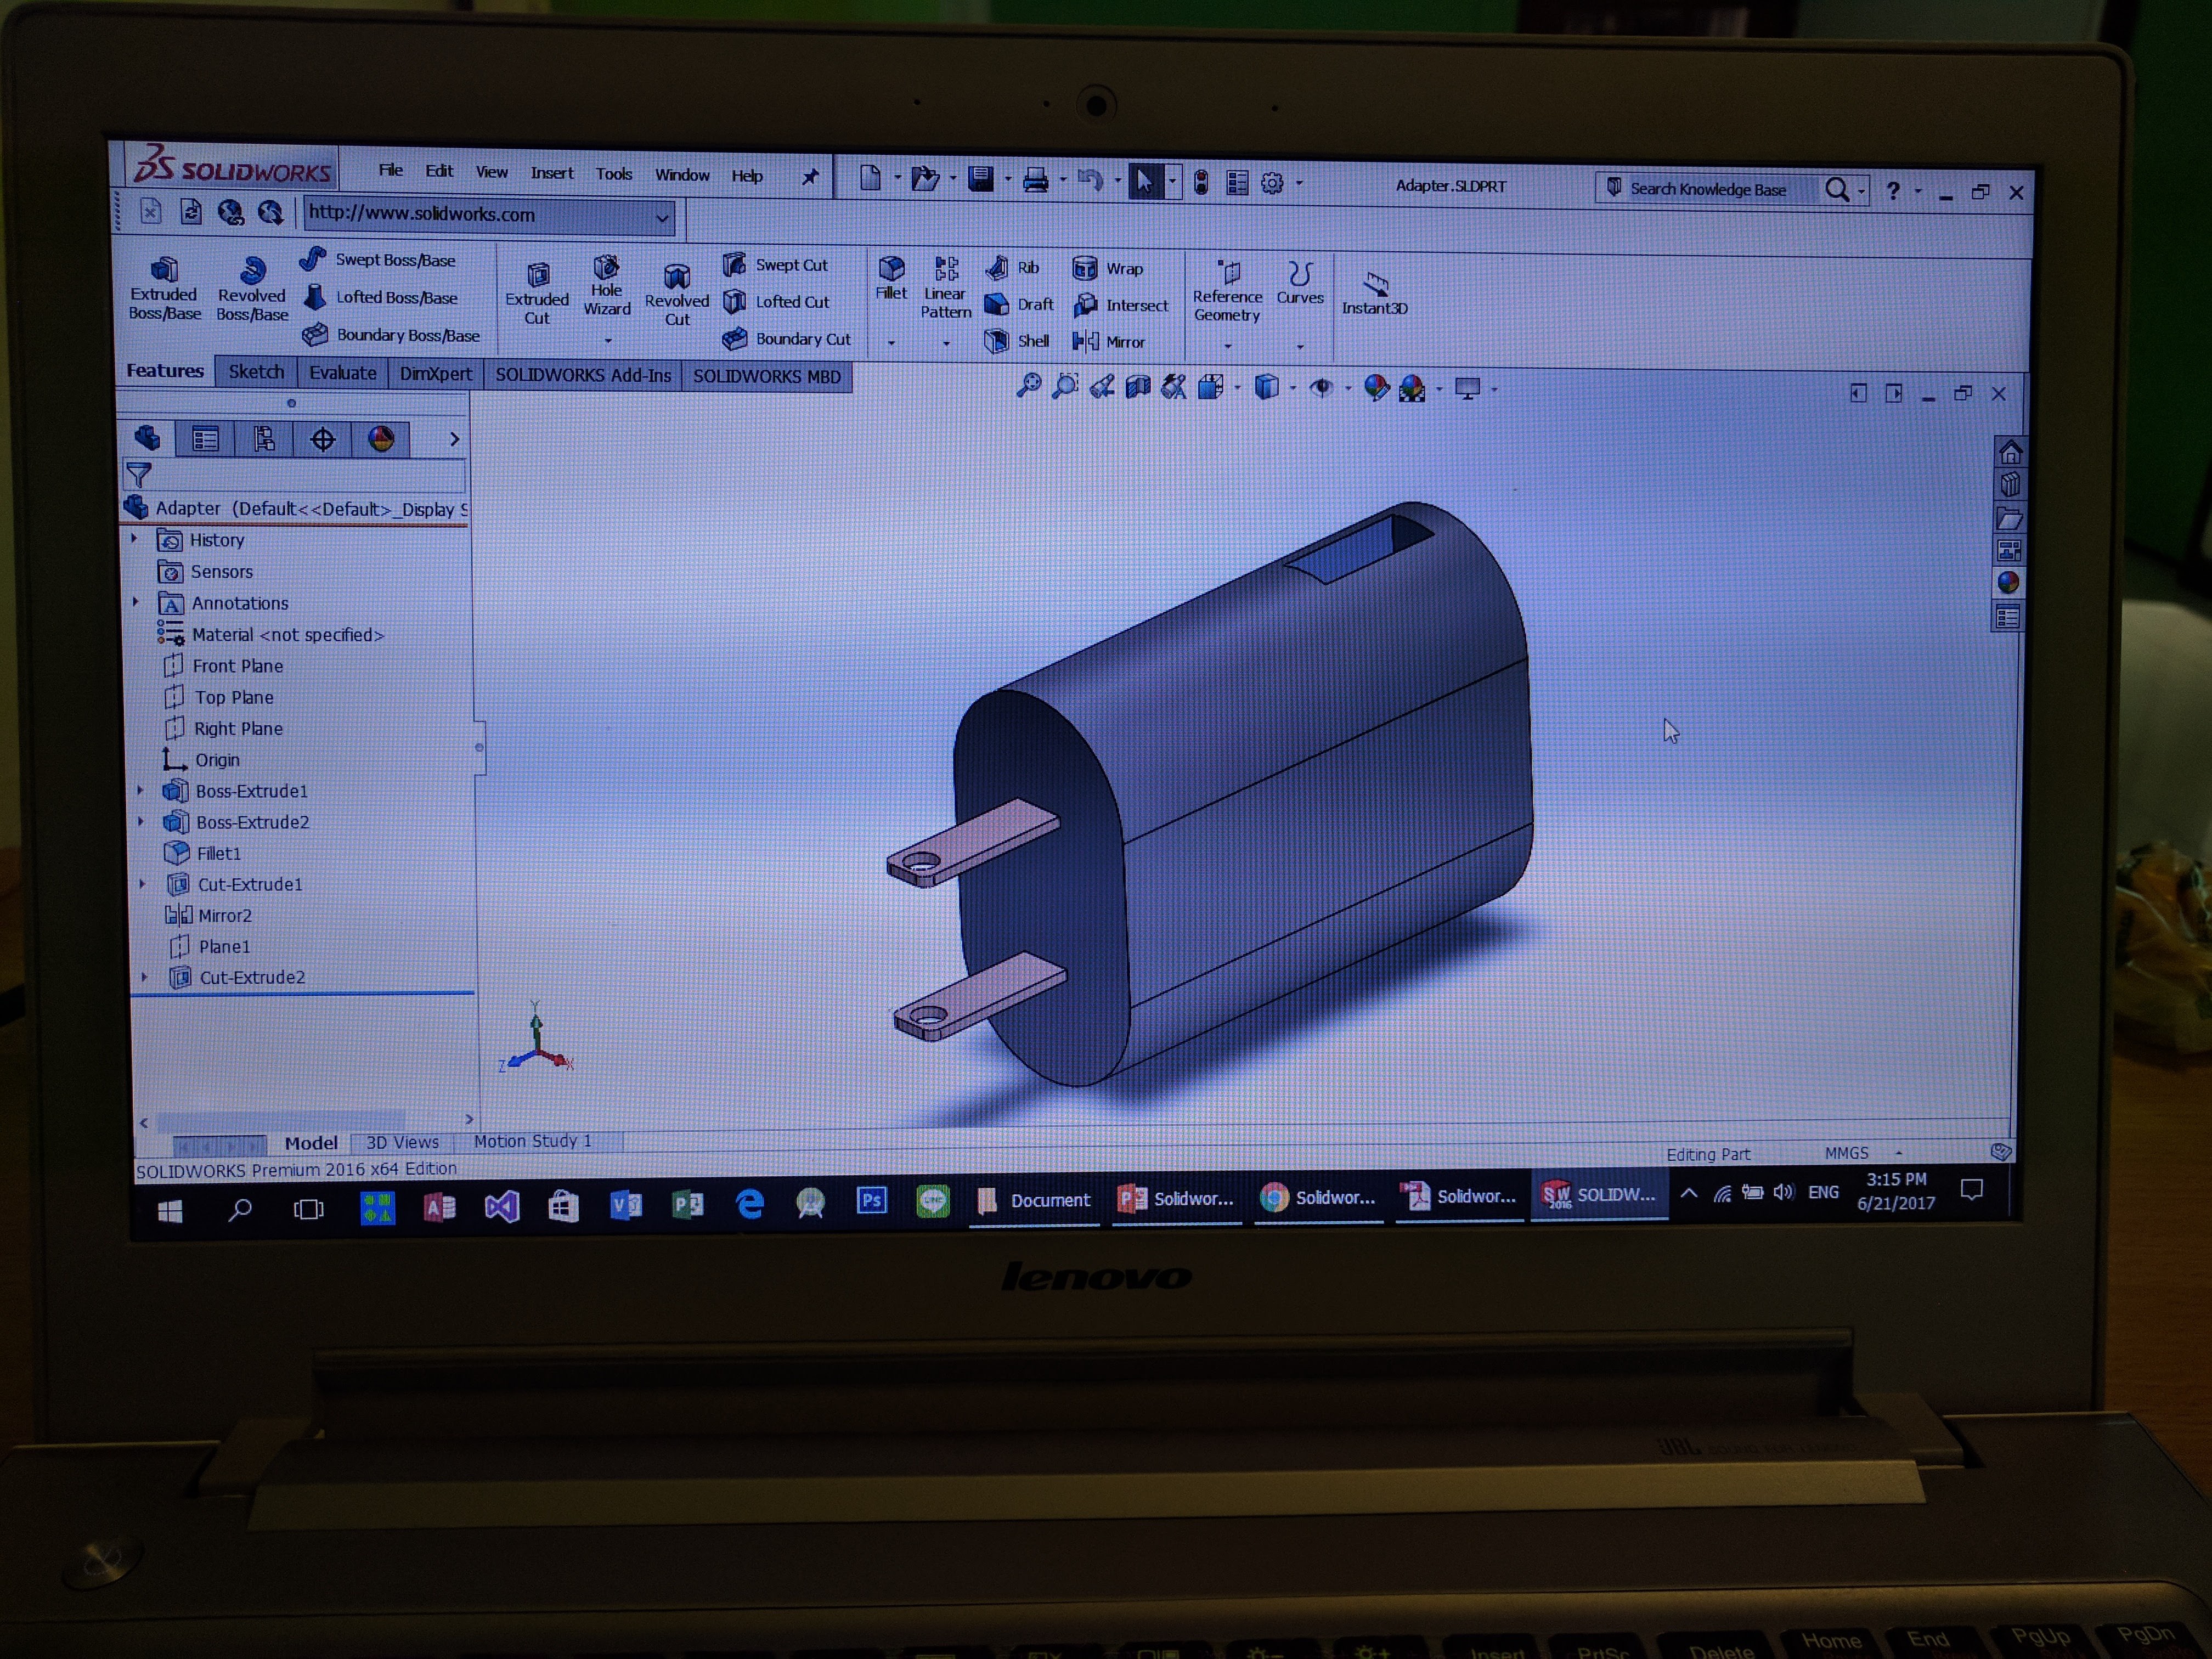
Task: Open the Apply Scene icon
Action: click(1412, 388)
